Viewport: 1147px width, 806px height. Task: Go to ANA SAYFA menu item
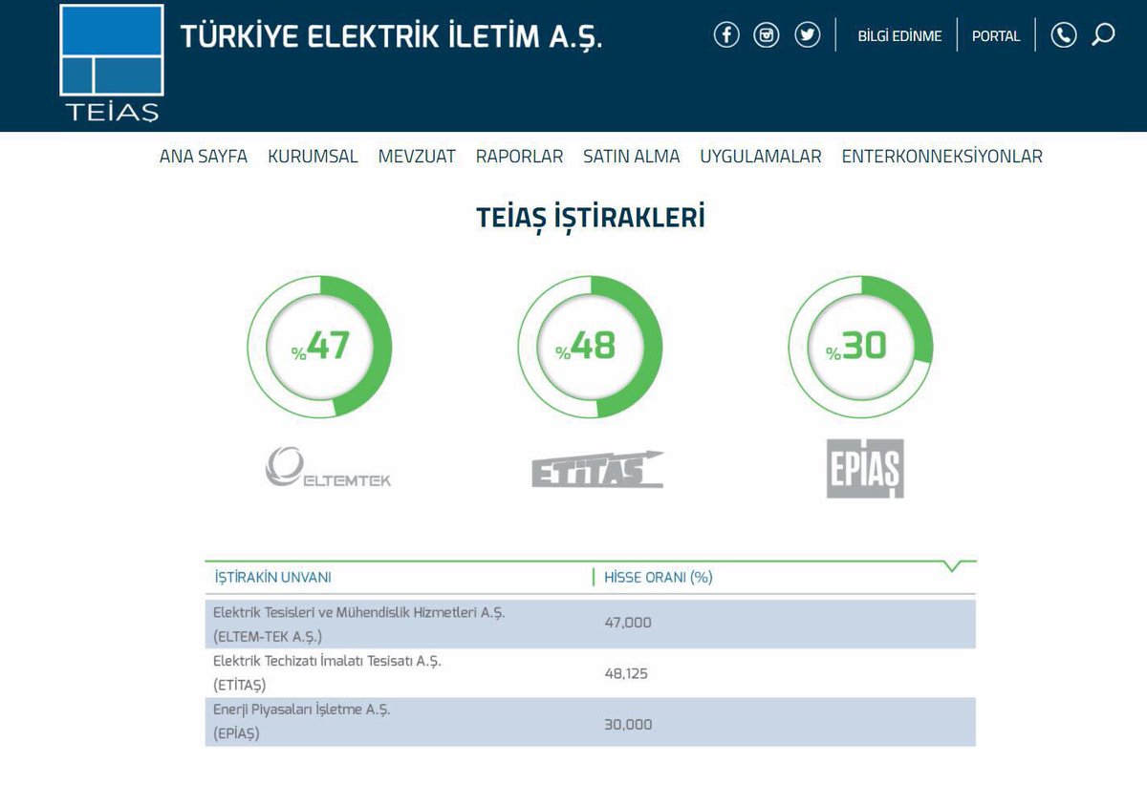click(x=204, y=157)
